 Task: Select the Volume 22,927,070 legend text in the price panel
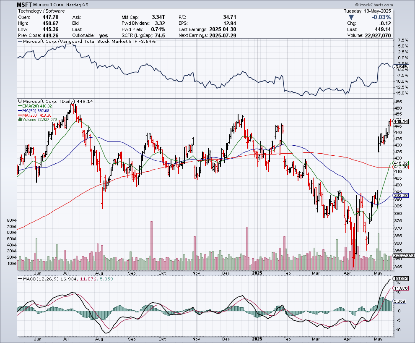[x=39, y=120]
